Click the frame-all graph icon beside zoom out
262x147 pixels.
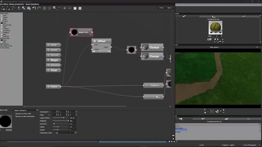pyautogui.click(x=75, y=8)
